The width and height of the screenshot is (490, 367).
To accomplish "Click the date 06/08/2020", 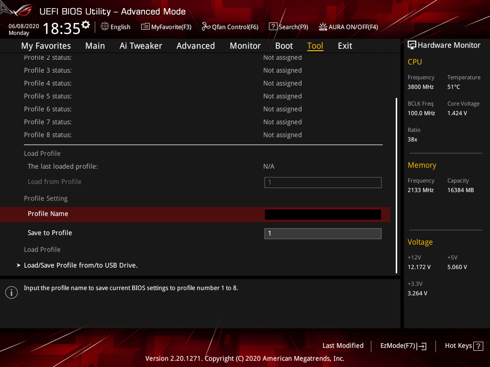I will (24, 26).
